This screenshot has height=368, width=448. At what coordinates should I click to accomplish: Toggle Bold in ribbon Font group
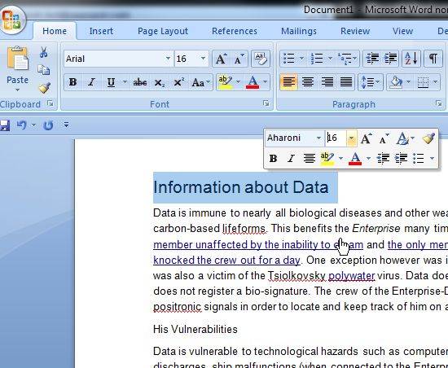click(72, 82)
